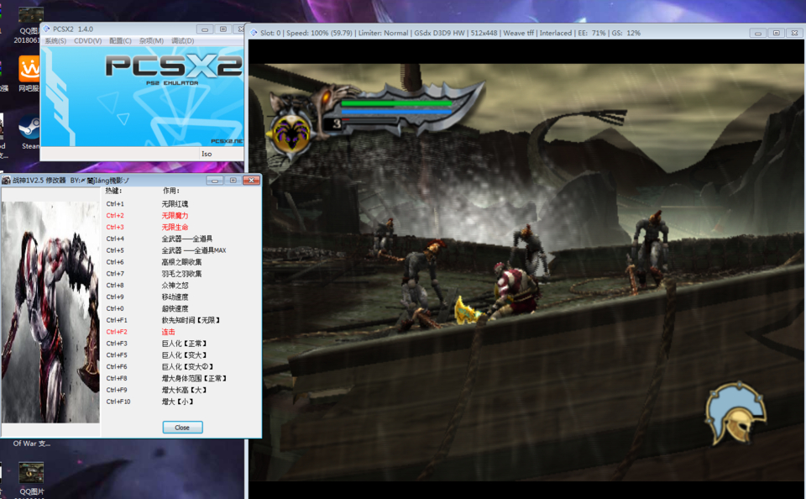Click the Steam desktop icon

click(29, 128)
